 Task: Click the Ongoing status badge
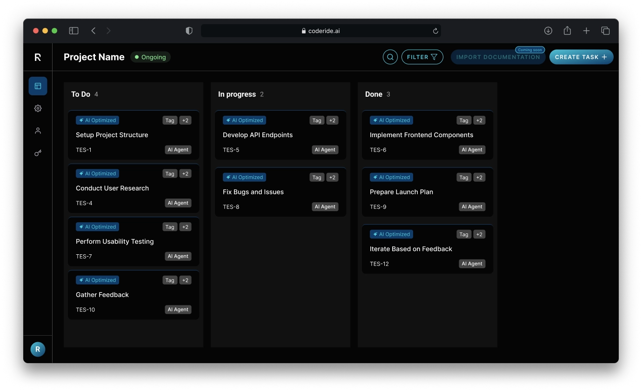(x=150, y=57)
